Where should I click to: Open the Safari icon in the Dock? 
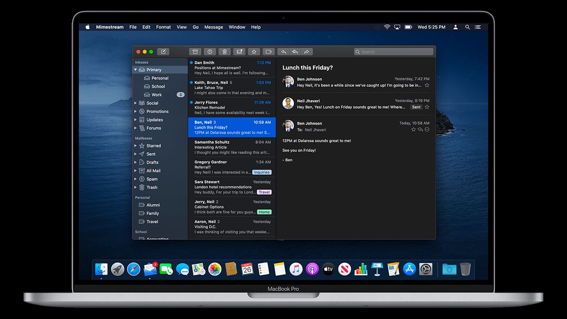(x=133, y=269)
